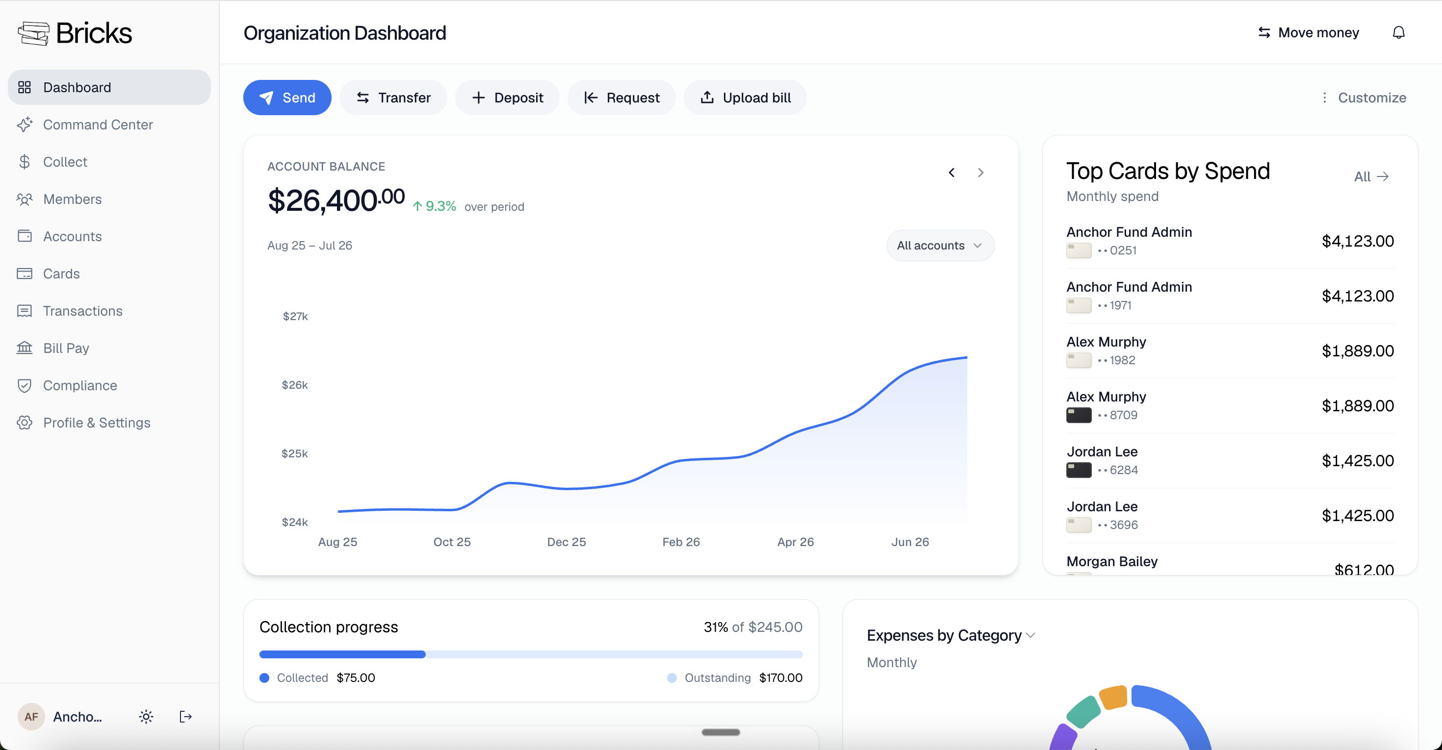Click the light blue Outstanding legend dot
This screenshot has width=1442, height=750.
pos(672,678)
